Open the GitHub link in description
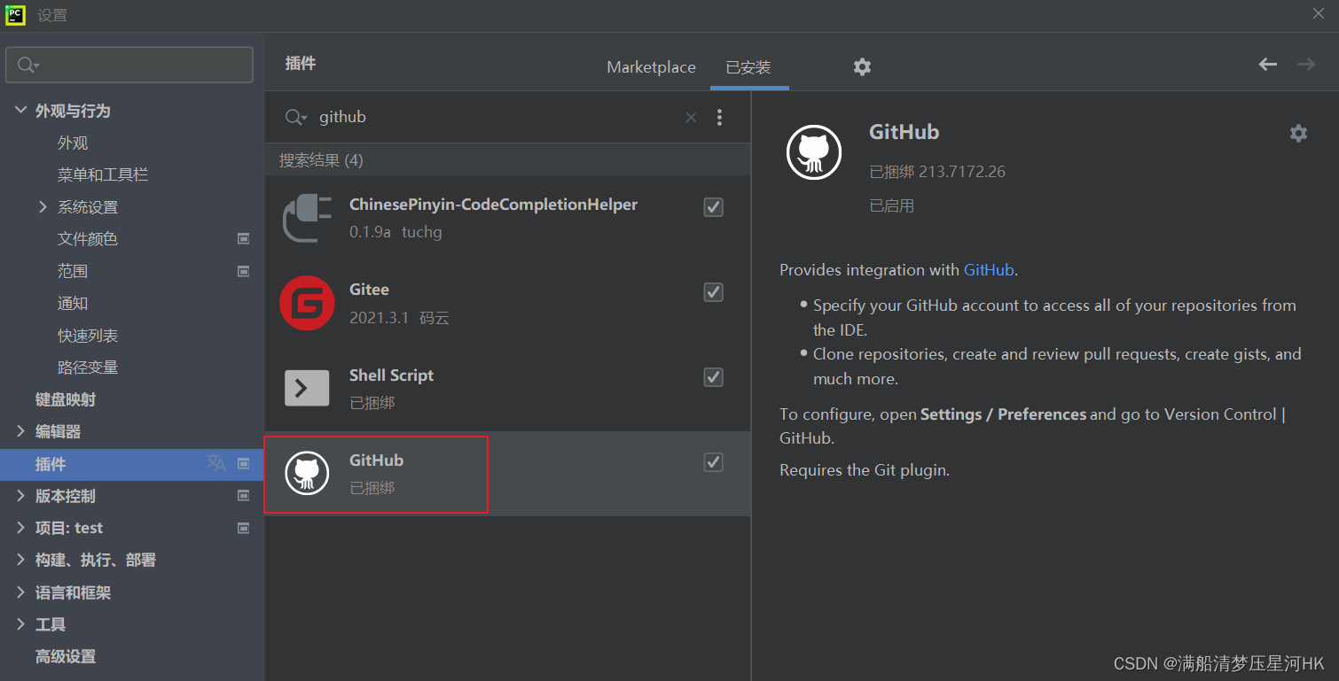Image resolution: width=1339 pixels, height=681 pixels. click(989, 270)
